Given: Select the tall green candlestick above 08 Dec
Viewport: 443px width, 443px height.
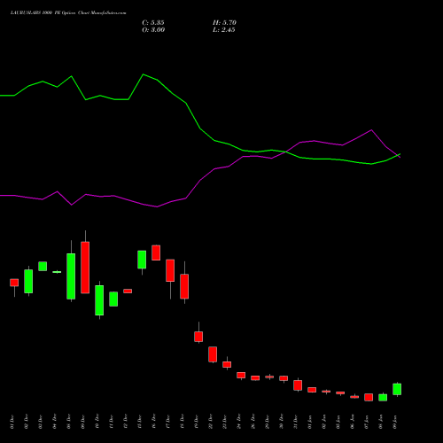Looking at the screenshot, I should 71,276.
